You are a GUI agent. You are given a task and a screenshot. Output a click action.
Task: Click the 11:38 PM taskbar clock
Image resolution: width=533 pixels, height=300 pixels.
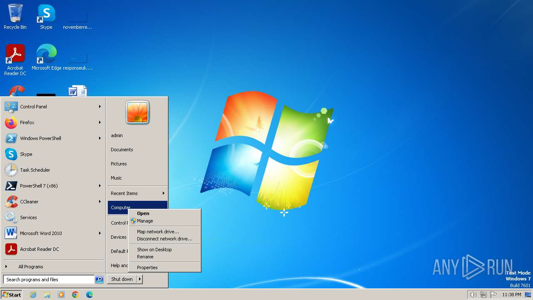pyautogui.click(x=511, y=295)
